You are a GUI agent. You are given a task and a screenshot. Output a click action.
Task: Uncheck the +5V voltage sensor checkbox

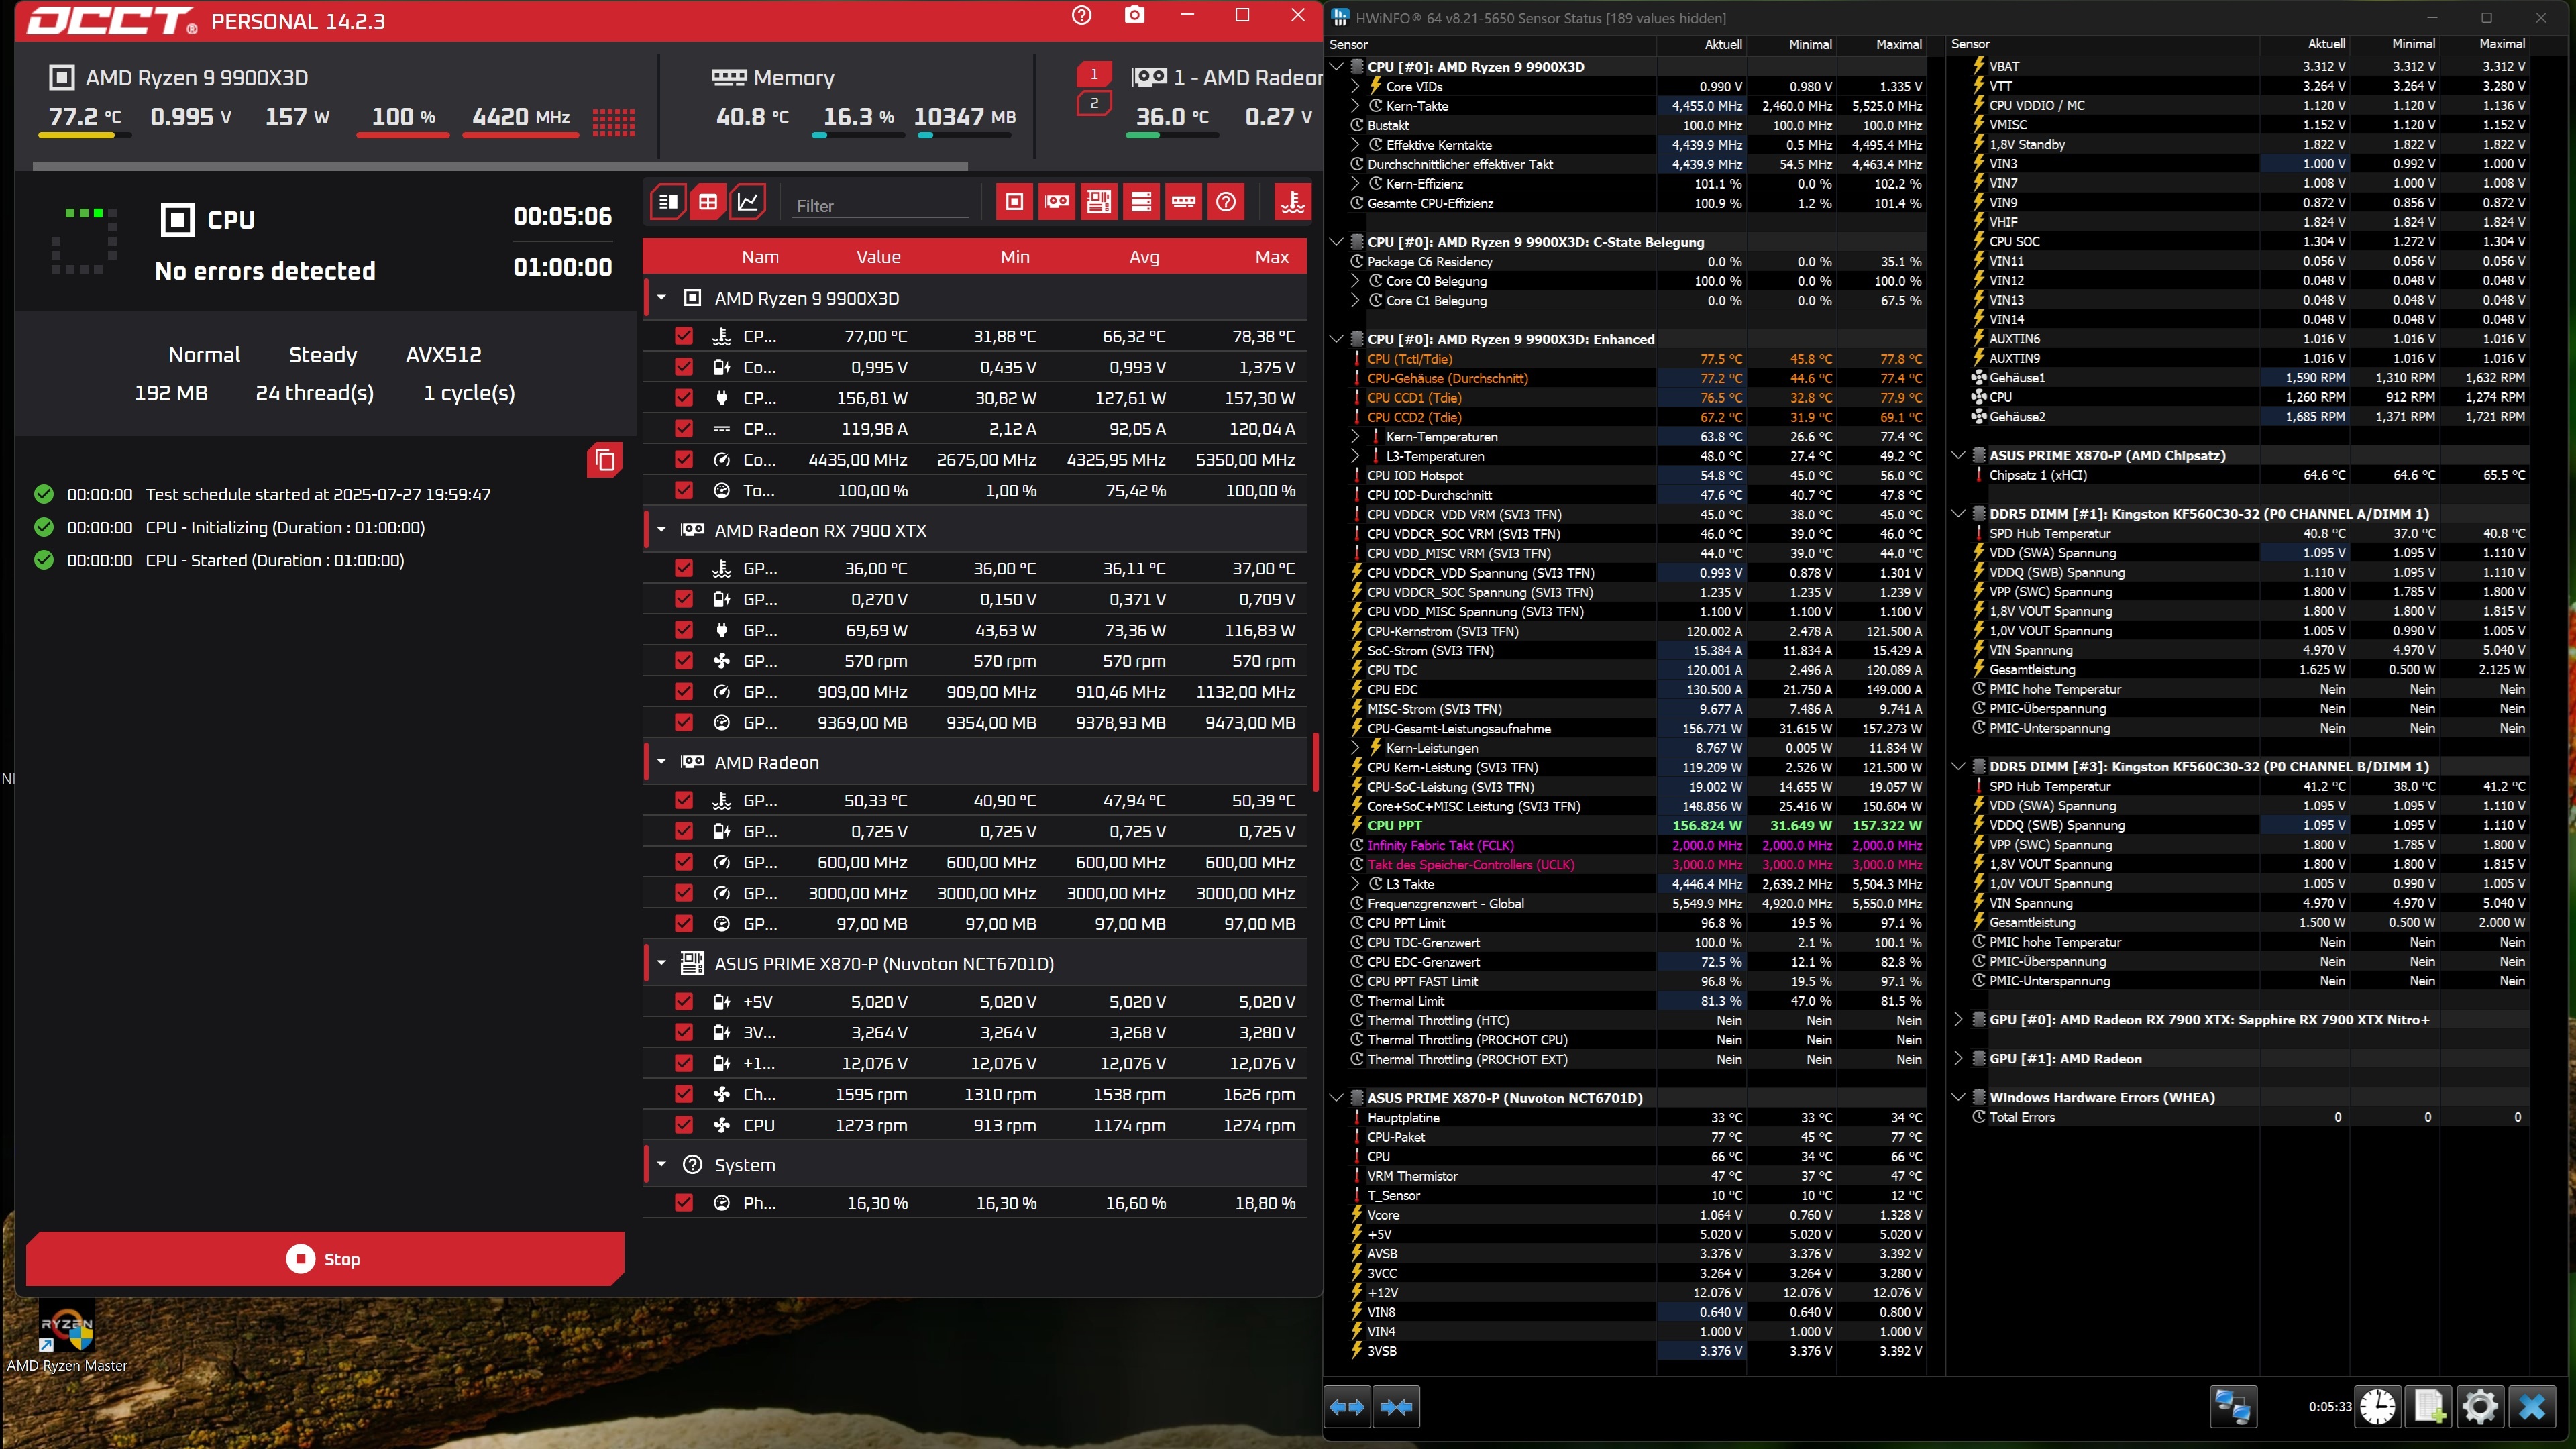click(684, 1002)
